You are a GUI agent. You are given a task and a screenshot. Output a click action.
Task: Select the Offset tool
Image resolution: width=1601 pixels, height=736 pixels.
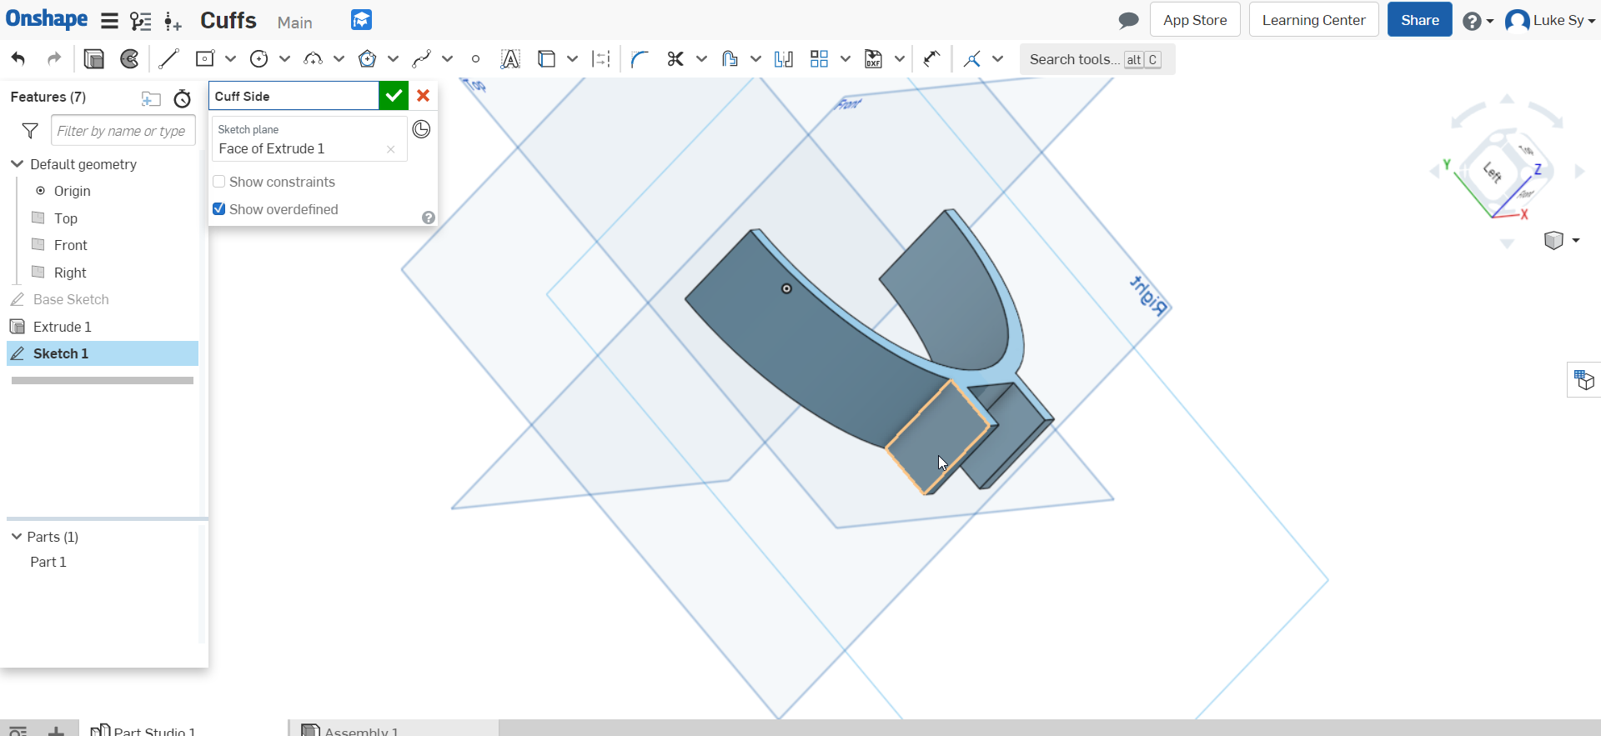coord(730,58)
